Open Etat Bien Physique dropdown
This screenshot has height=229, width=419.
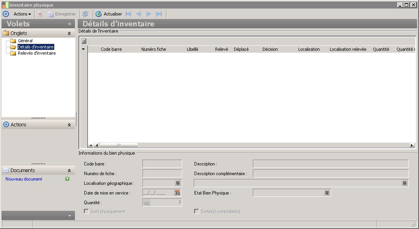[327, 193]
